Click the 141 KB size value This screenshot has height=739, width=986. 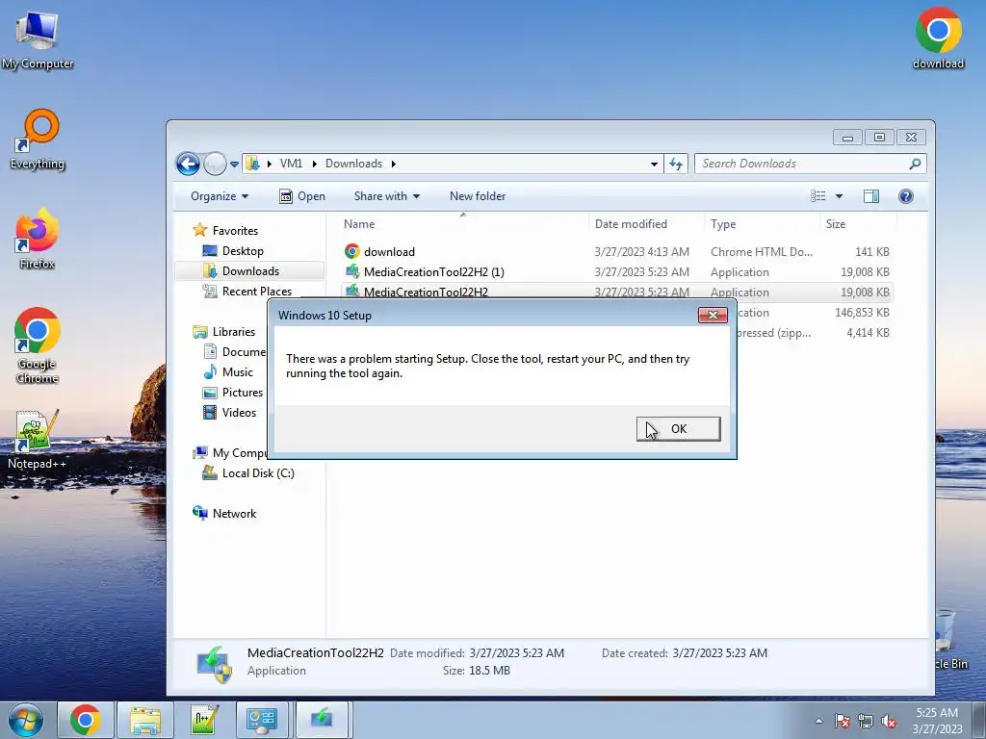coord(872,252)
